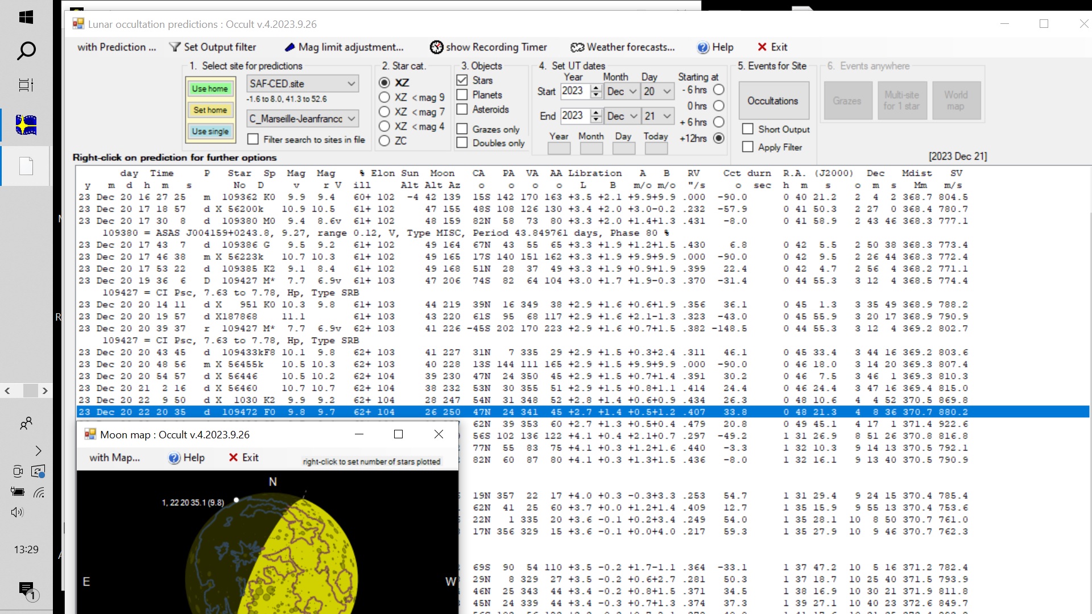The height and width of the screenshot is (614, 1092).
Task: Open the Start month Dec dropdown
Action: pos(633,92)
